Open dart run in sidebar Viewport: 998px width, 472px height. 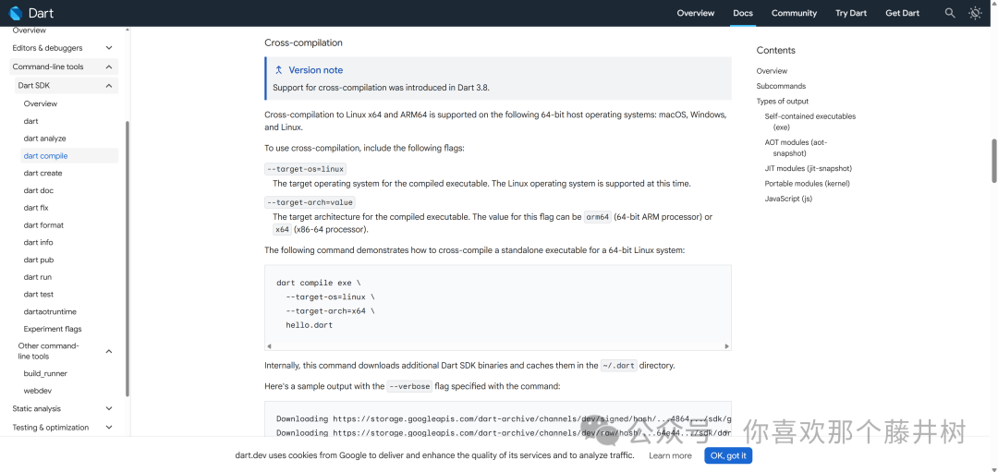tap(38, 277)
